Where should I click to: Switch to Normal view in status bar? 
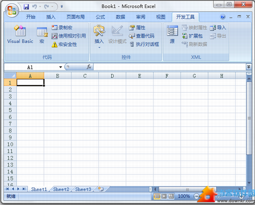tap(157, 196)
